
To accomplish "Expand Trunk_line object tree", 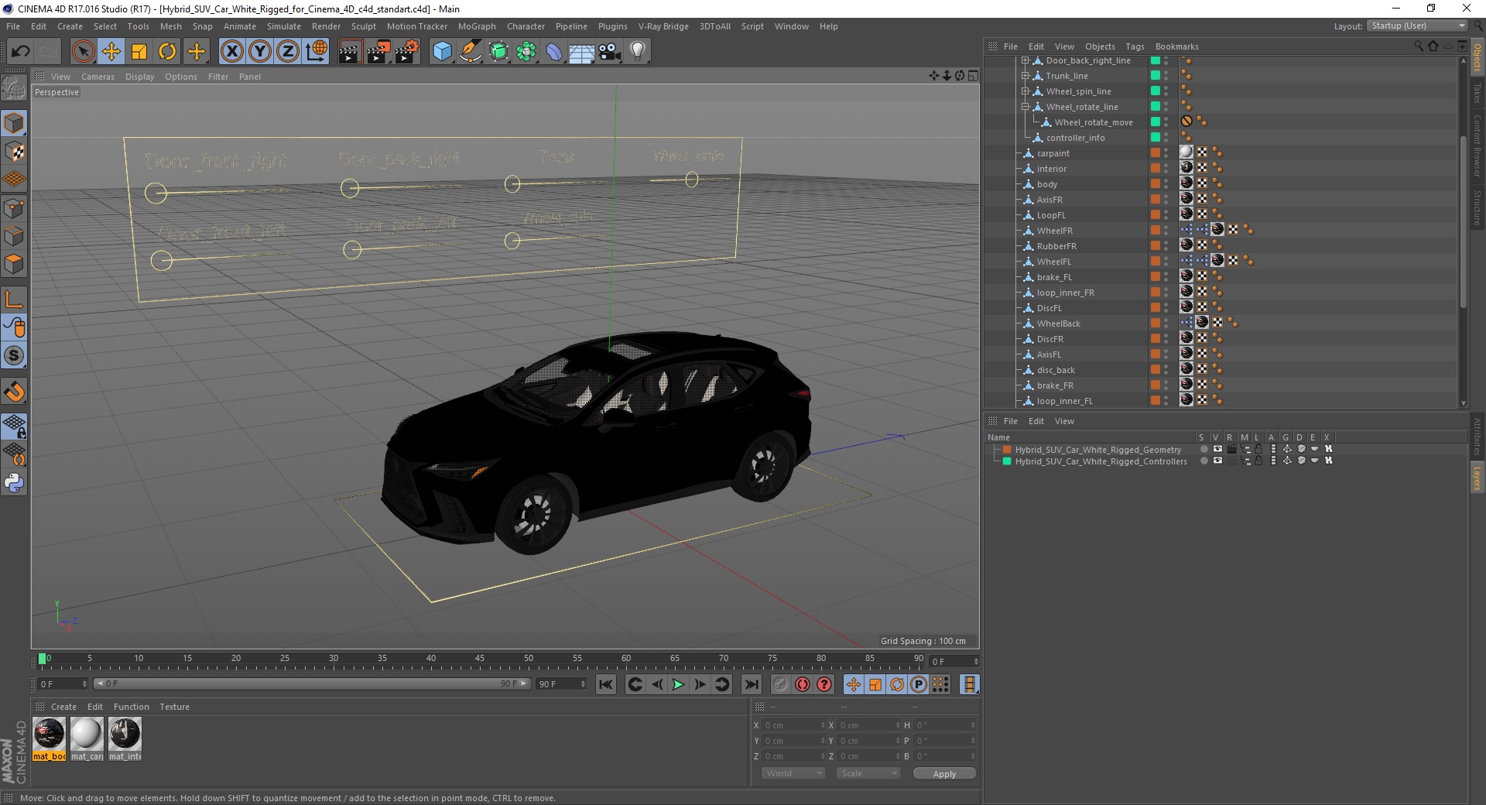I will [x=1025, y=76].
